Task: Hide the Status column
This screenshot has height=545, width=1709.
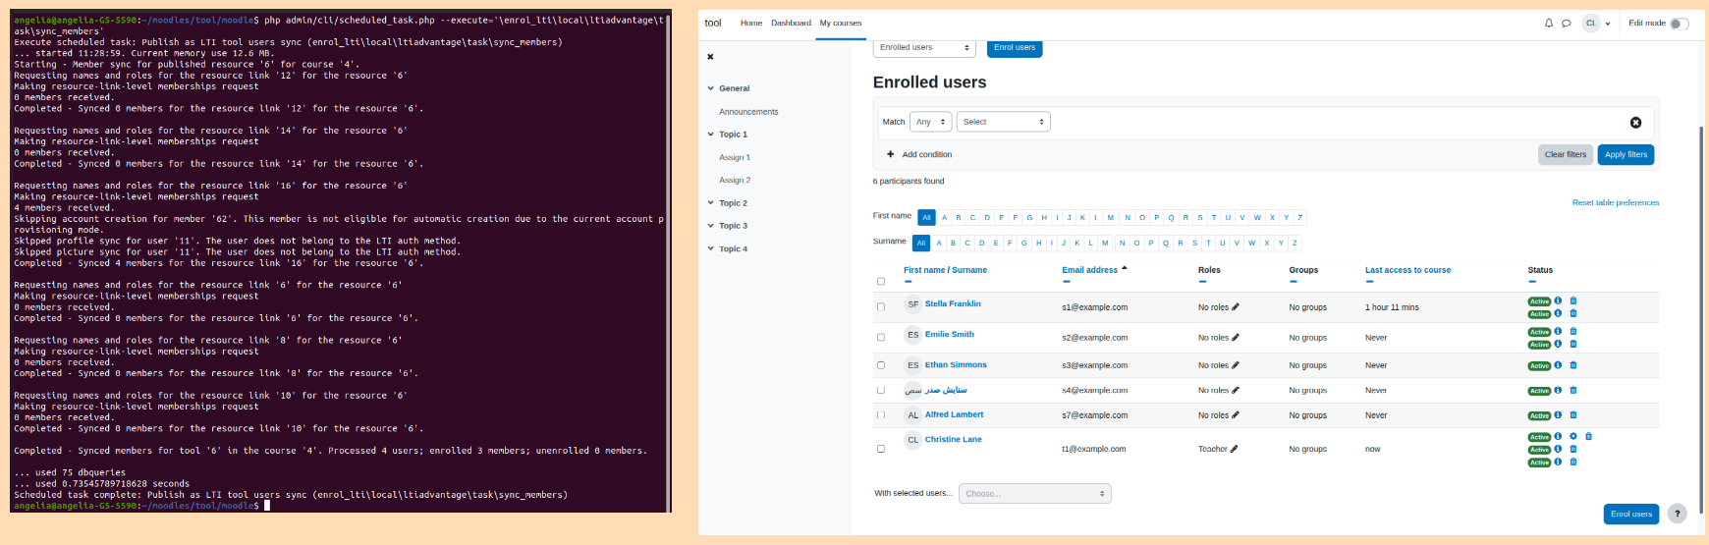Action: (x=1532, y=282)
